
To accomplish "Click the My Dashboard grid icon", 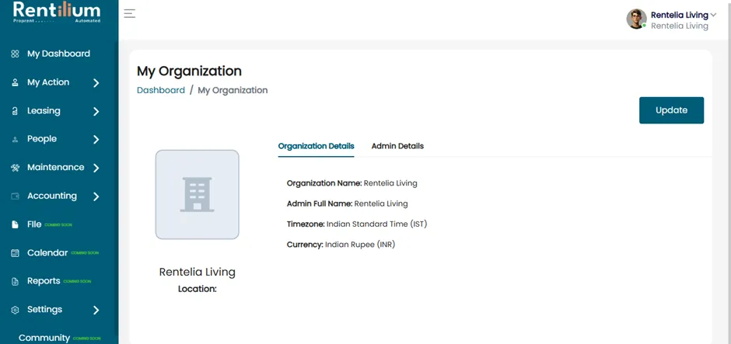I will [15, 54].
